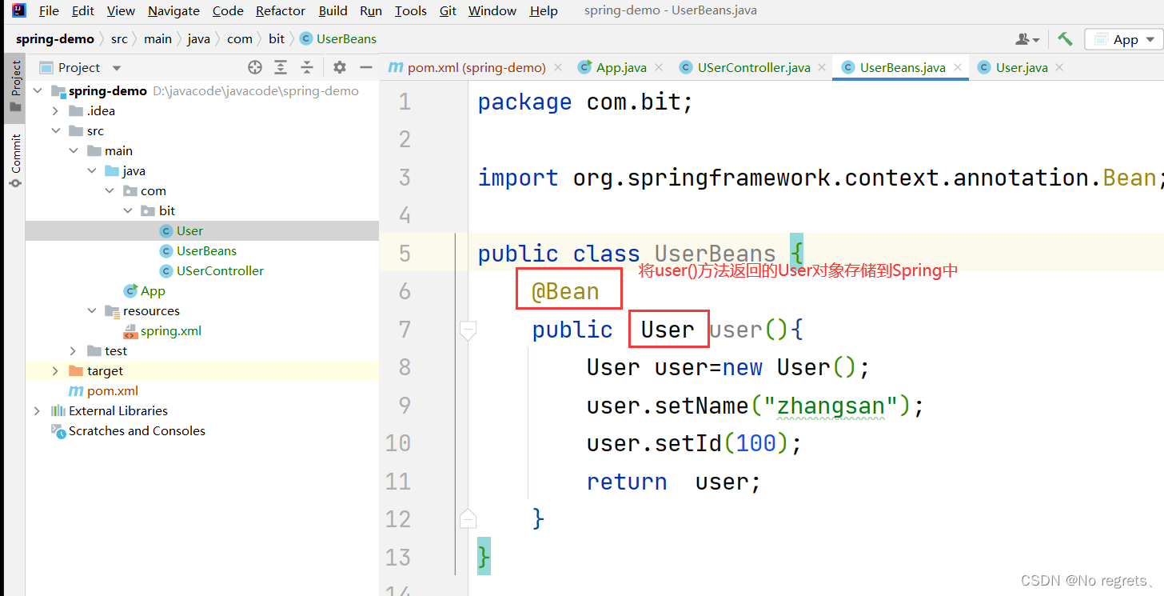
Task: Click the IntelliJ IDEA logo icon
Action: pos(18,10)
